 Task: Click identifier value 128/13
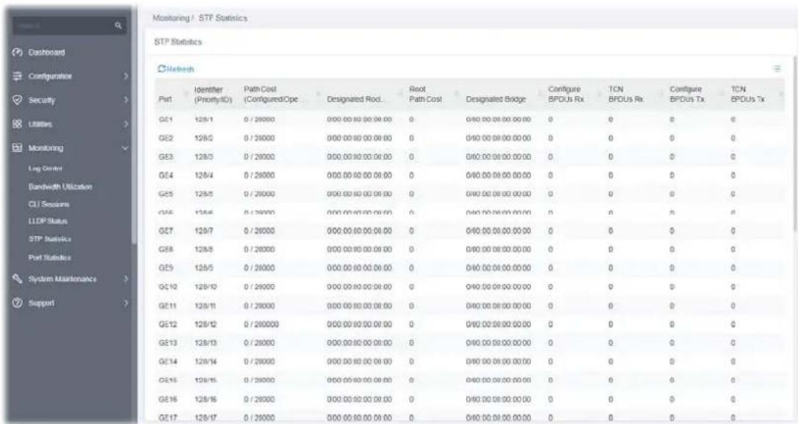click(x=205, y=343)
